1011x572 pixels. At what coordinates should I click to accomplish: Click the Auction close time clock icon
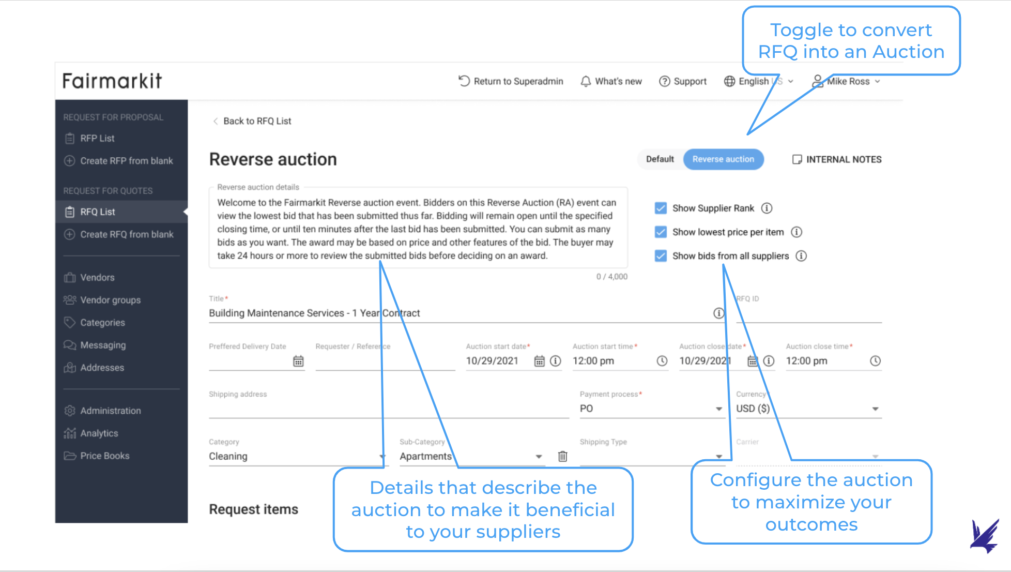tap(875, 361)
